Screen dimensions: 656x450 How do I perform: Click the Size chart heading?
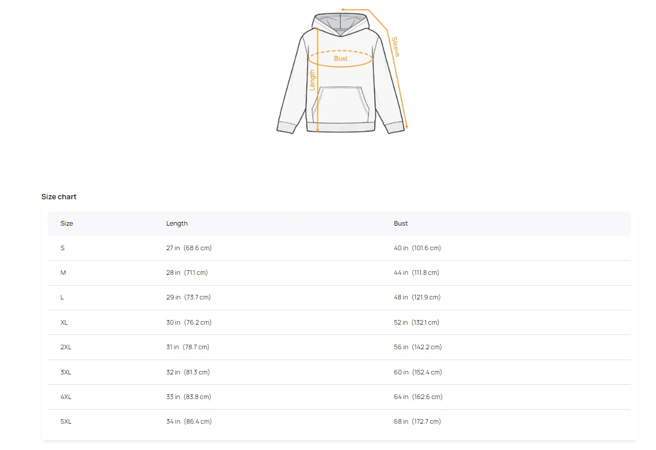tap(58, 196)
